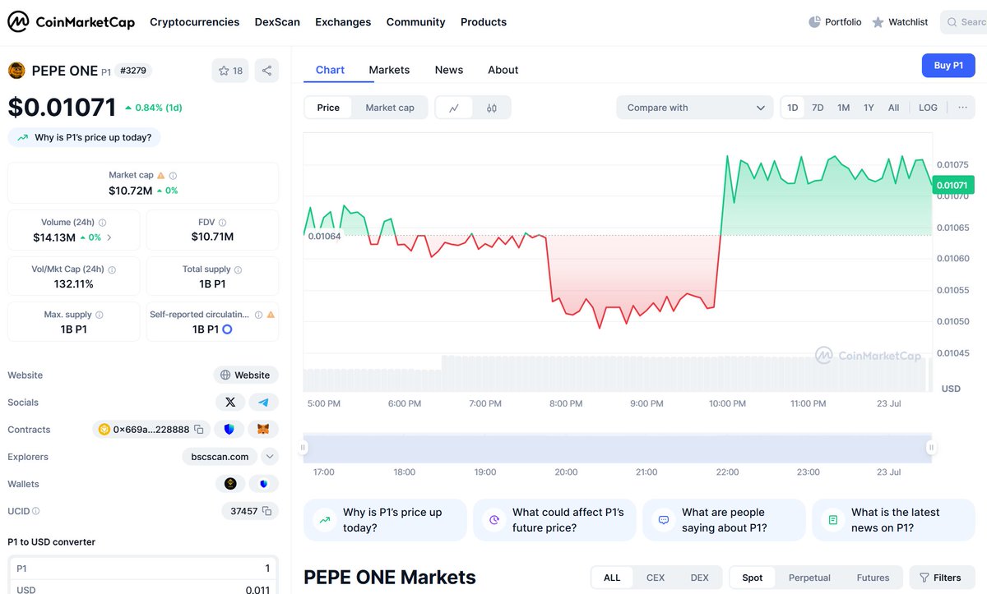Image resolution: width=987 pixels, height=594 pixels.
Task: Open Community nav menu
Action: tap(415, 22)
